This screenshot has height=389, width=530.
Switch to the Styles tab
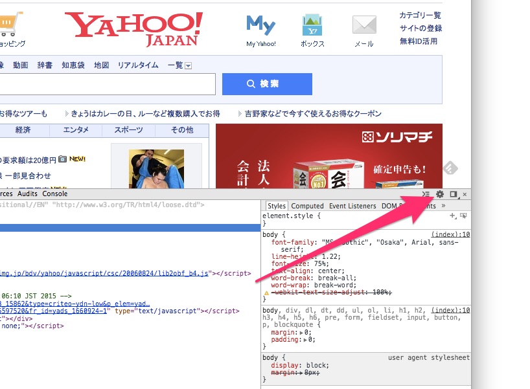pos(277,206)
